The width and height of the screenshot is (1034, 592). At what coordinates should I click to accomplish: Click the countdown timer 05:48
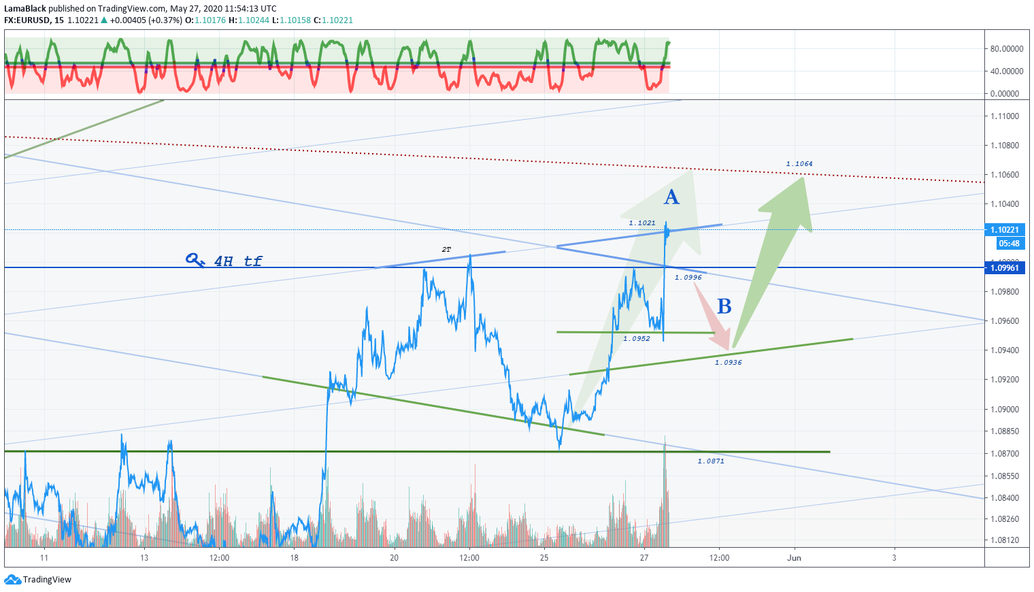pyautogui.click(x=1010, y=244)
